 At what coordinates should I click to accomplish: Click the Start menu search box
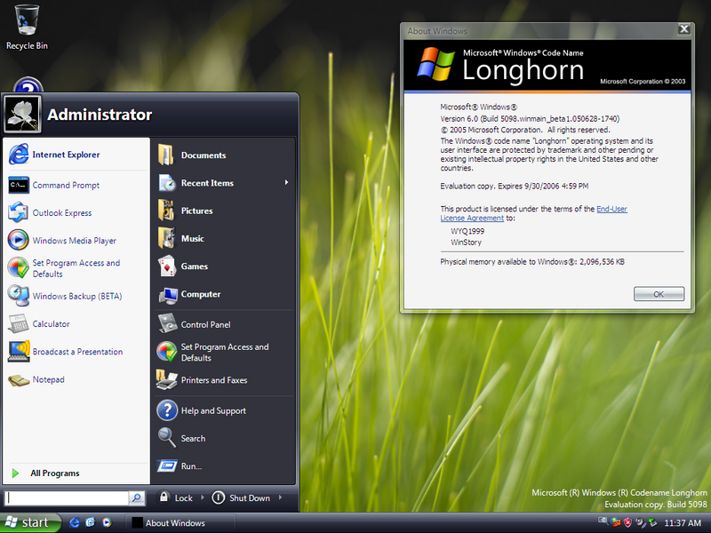coord(67,498)
